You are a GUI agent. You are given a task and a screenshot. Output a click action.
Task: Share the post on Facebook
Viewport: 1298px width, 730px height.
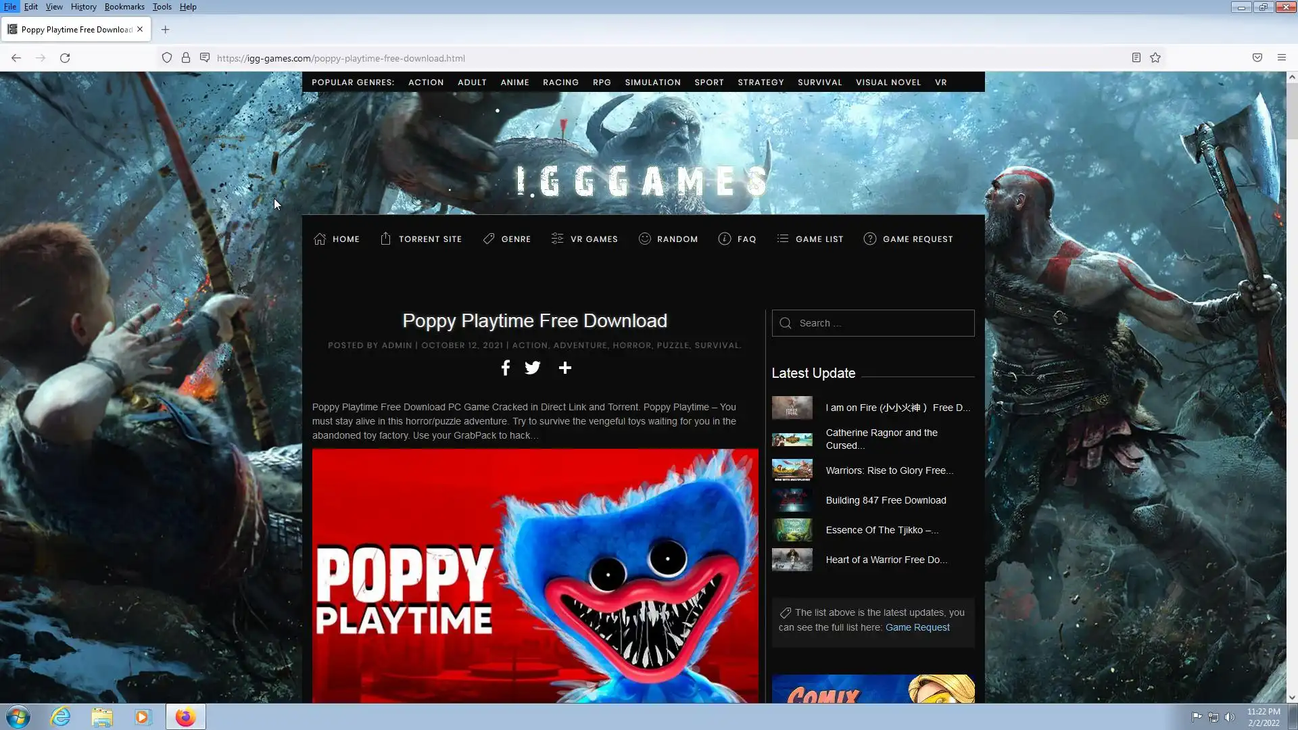505,368
